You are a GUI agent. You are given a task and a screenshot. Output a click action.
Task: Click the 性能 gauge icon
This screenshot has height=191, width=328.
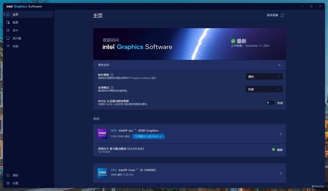tap(8, 46)
